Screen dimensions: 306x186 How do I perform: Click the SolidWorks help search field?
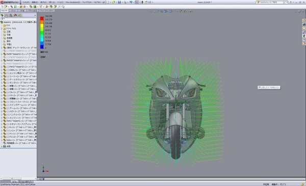[x=271, y=3]
